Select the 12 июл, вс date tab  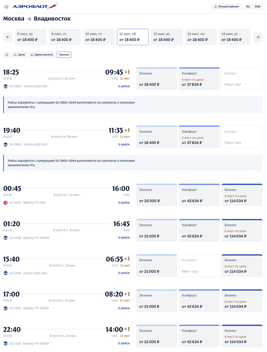pos(167,37)
